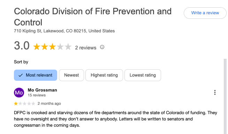Click the 2 months ago timestamp
The image size is (228, 134).
pyautogui.click(x=49, y=103)
